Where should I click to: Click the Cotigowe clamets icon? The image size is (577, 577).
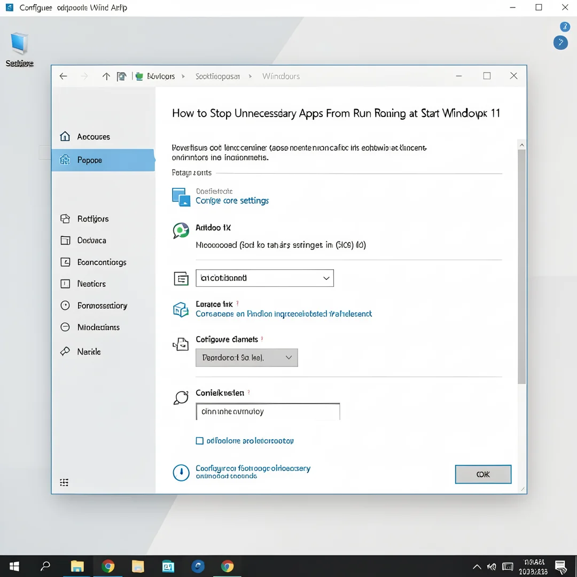(181, 344)
